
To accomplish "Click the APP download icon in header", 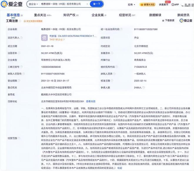I will tap(175, 5).
